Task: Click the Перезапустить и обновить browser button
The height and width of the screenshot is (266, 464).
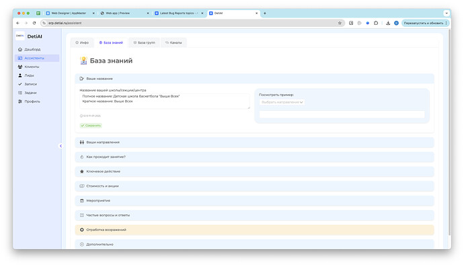Action: 426,23
